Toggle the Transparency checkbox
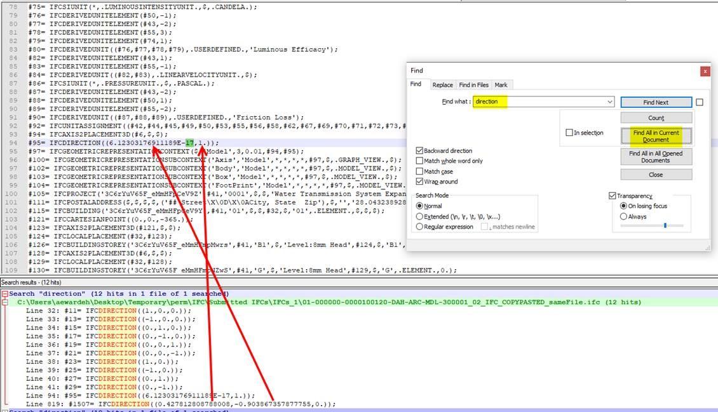Viewport: 718px width, 412px height. (x=613, y=196)
